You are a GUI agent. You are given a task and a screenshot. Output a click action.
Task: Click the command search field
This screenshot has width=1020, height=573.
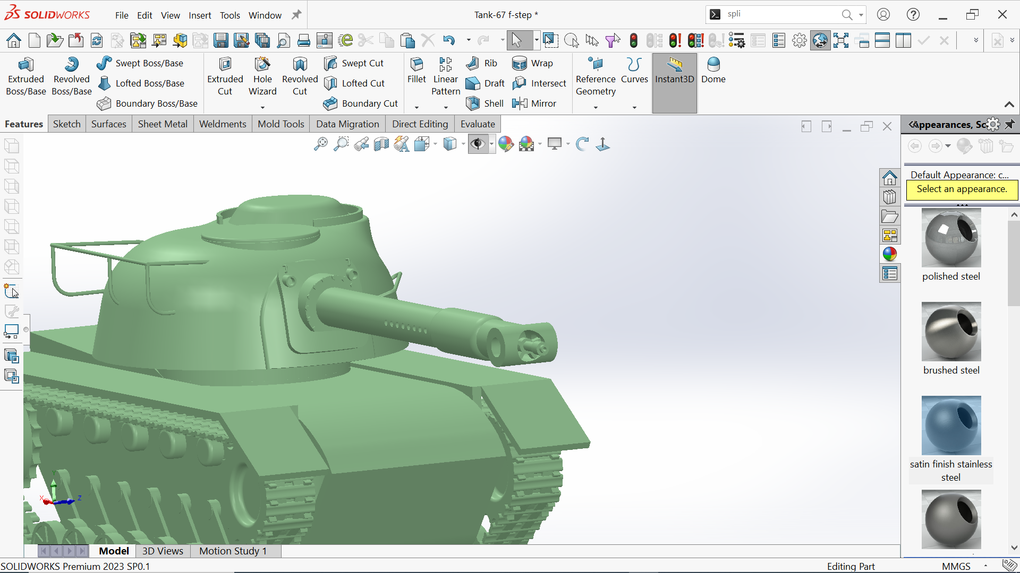[x=781, y=14]
